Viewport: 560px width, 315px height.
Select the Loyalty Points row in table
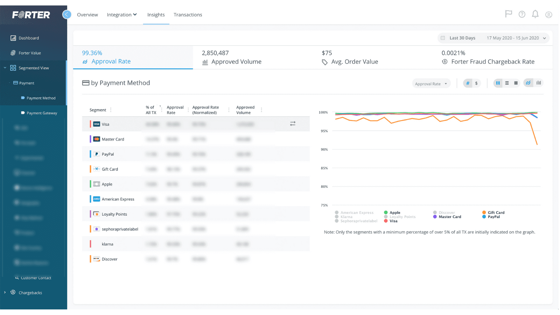coord(196,214)
